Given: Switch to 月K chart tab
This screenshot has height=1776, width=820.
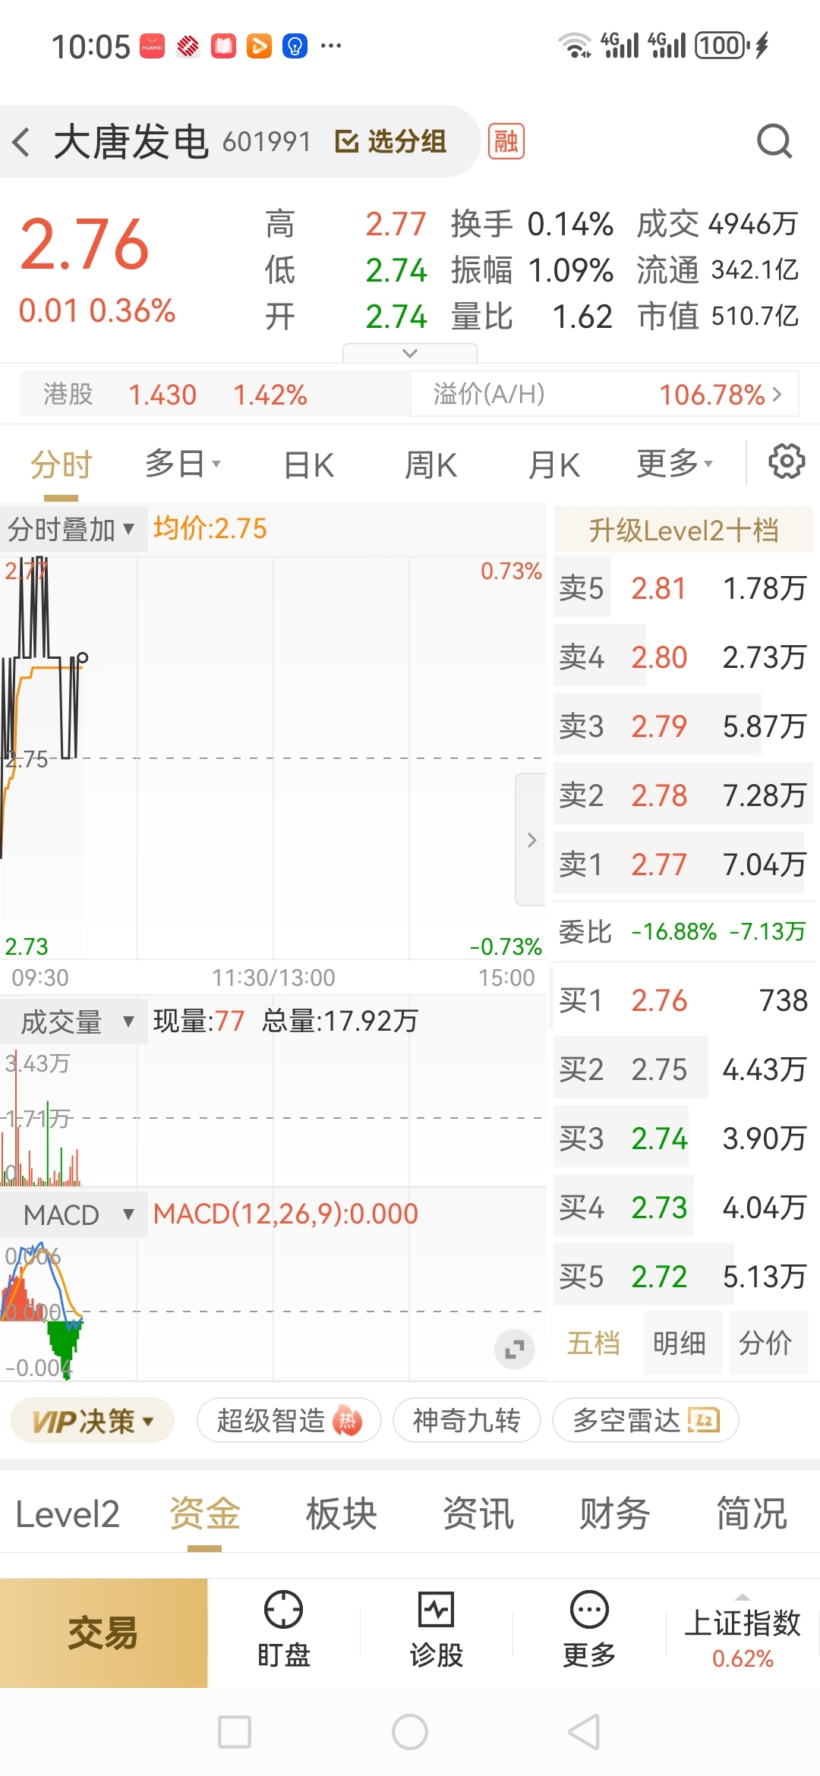Looking at the screenshot, I should coord(553,464).
